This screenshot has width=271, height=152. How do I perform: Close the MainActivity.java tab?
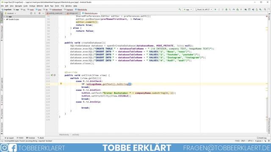click(99, 13)
